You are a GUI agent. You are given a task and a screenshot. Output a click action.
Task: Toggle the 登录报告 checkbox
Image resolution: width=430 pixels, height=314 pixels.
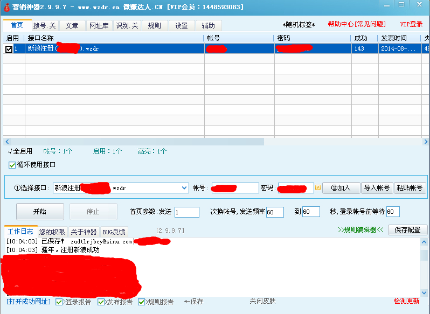coord(59,302)
